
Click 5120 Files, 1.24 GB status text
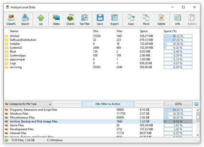click(x=23, y=140)
